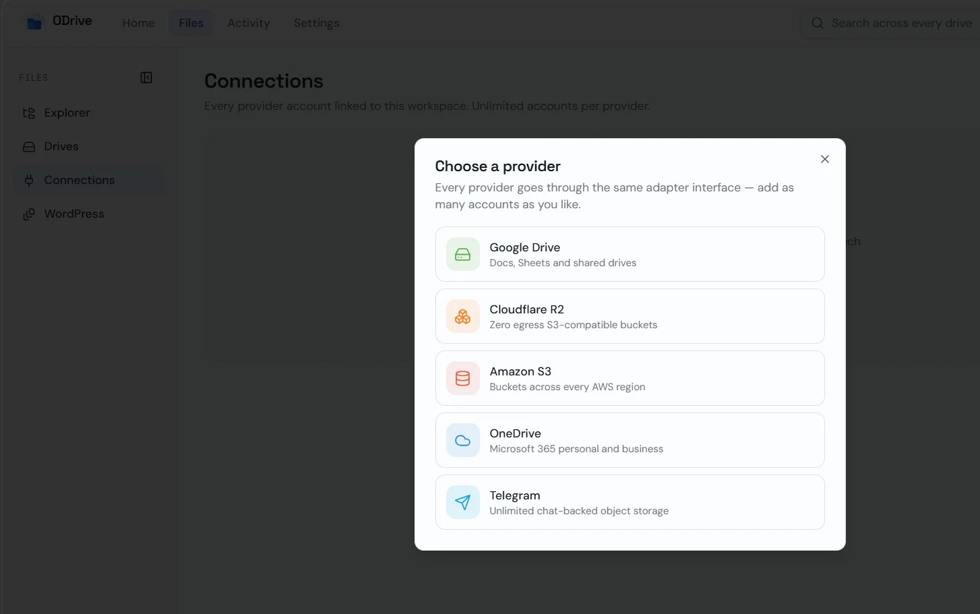
Task: Click the Telegram paper plane icon
Action: (x=462, y=502)
